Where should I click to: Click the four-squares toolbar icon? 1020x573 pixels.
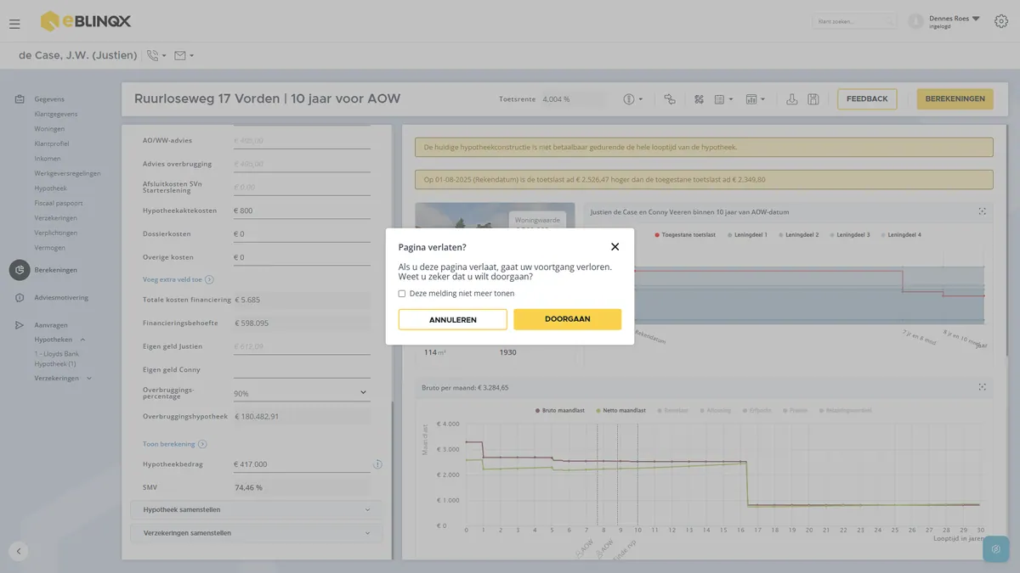[700, 99]
